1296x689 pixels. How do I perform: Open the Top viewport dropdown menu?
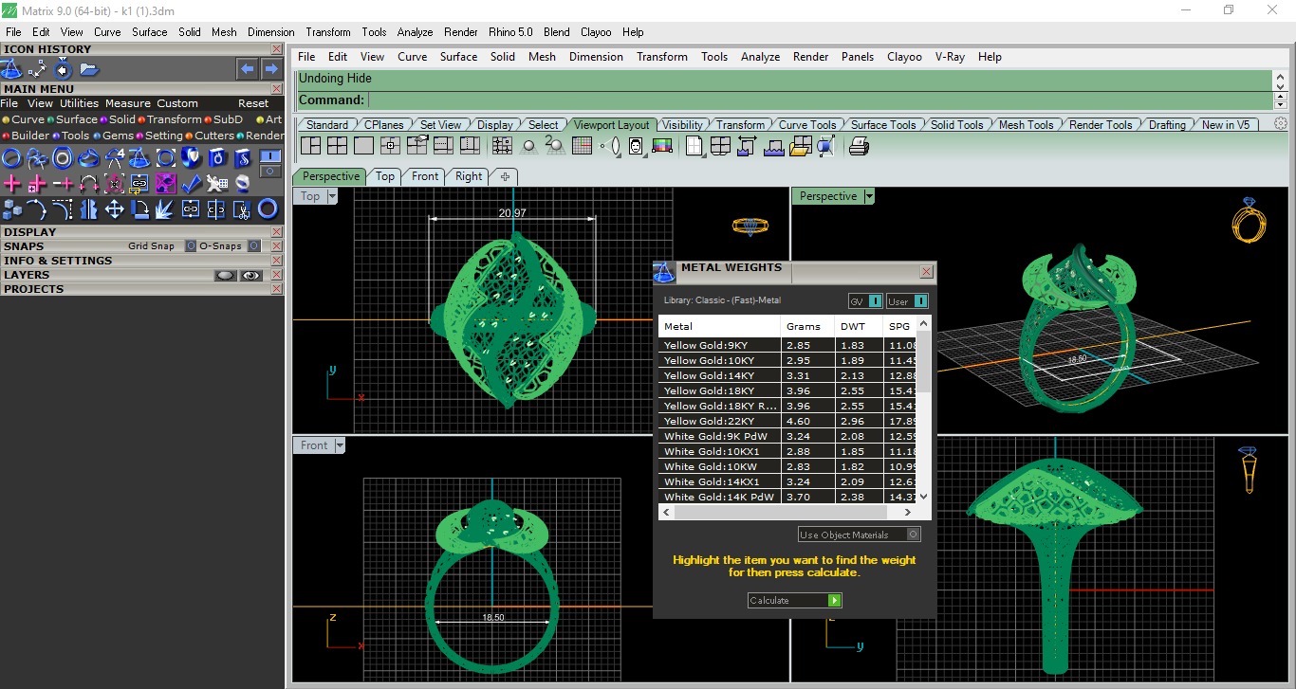[x=332, y=196]
